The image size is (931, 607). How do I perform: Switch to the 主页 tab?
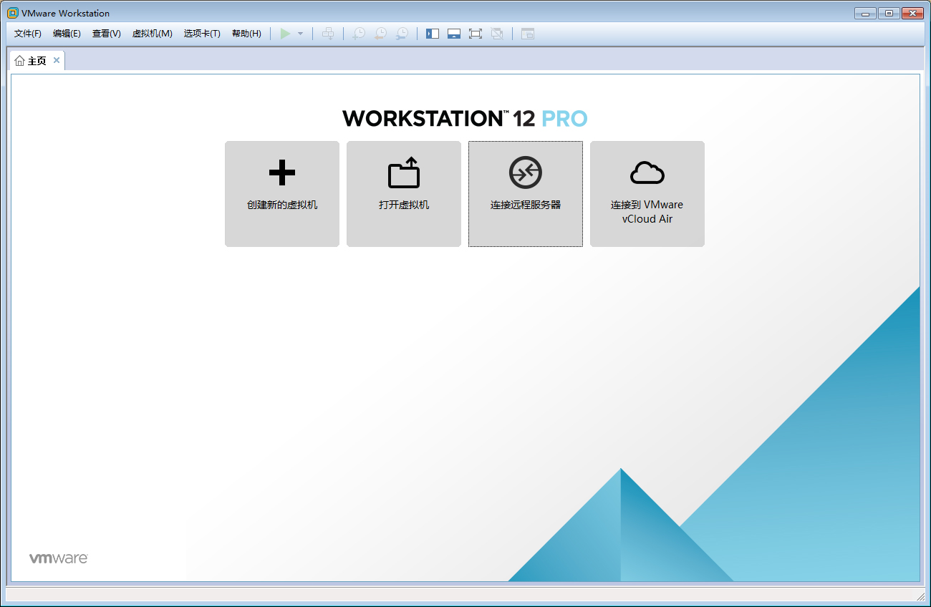[x=37, y=60]
